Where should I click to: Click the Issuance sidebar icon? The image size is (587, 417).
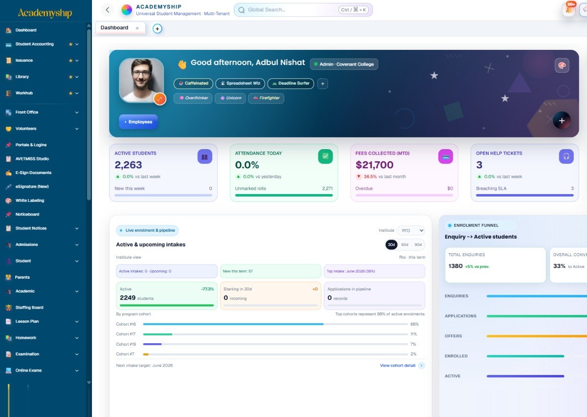tap(8, 61)
